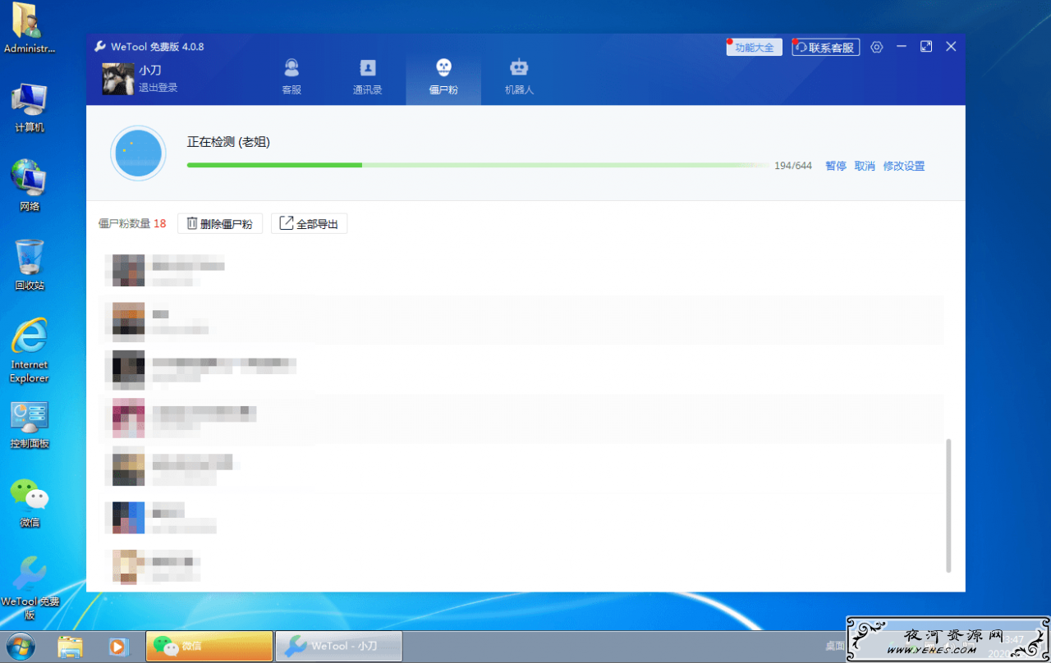This screenshot has height=663, width=1051.
Task: Cancel detection with 取消 link
Action: click(x=865, y=166)
